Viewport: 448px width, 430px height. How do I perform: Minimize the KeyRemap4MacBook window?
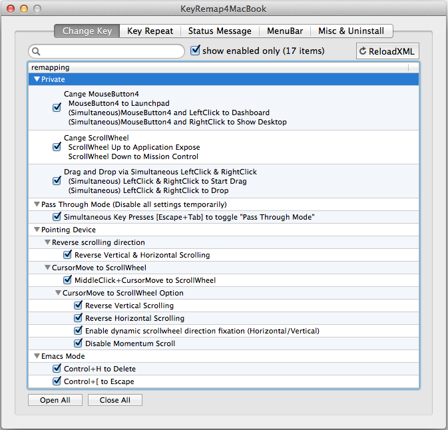(x=24, y=9)
